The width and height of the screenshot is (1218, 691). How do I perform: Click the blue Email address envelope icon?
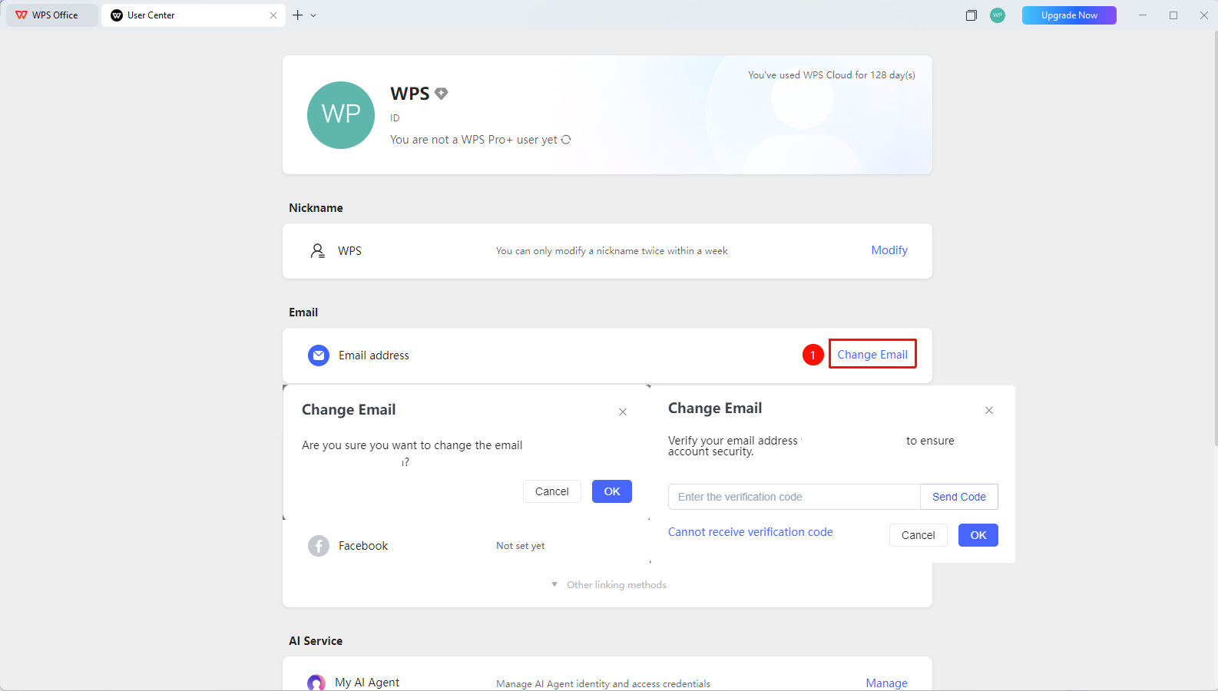coord(319,355)
